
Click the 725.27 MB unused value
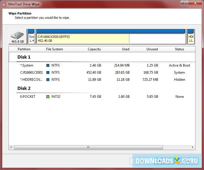point(150,80)
